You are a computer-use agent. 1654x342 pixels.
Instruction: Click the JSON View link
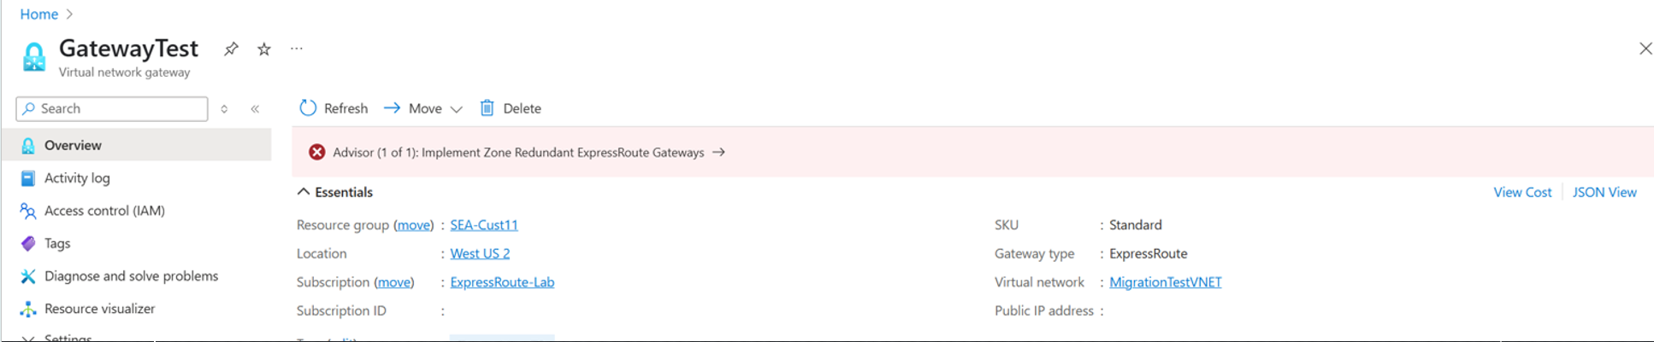point(1604,193)
